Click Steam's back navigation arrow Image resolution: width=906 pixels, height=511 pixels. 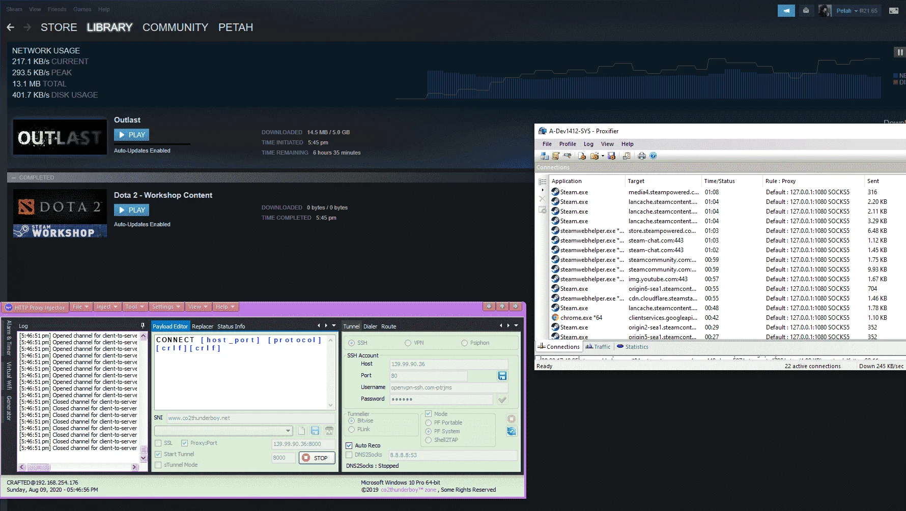tap(10, 27)
